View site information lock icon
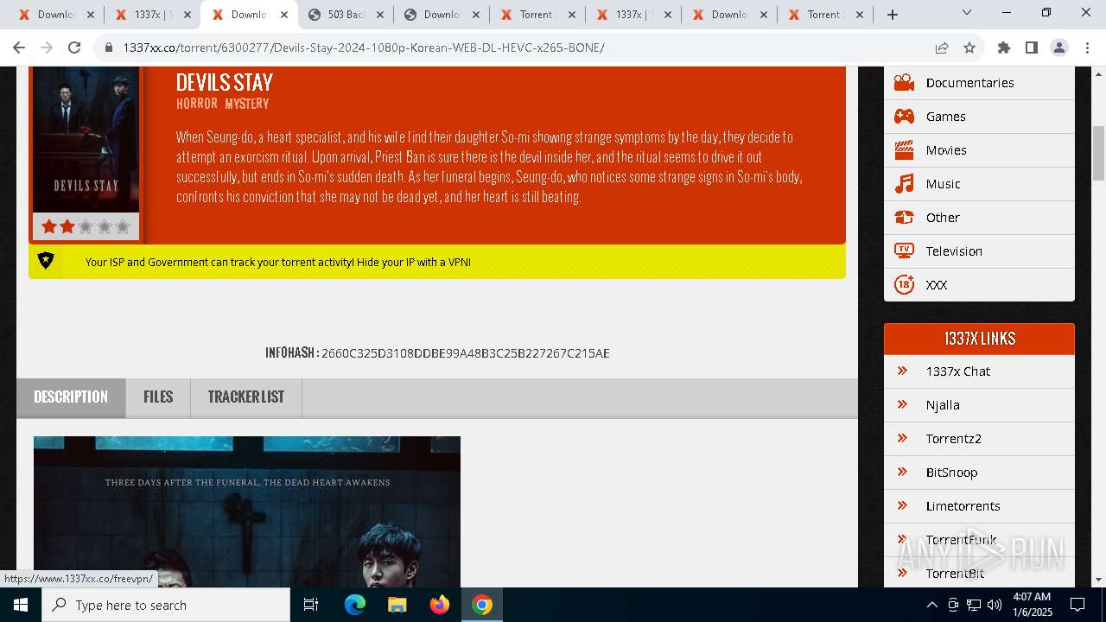1106x622 pixels. pos(109,48)
